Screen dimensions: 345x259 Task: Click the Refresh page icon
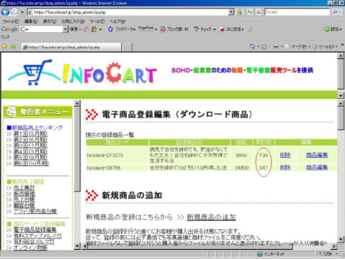[x=249, y=12]
